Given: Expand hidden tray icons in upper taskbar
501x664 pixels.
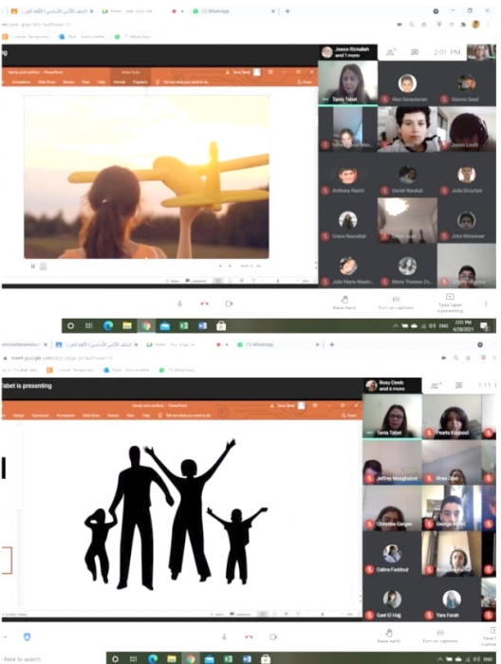Looking at the screenshot, I should tap(395, 325).
